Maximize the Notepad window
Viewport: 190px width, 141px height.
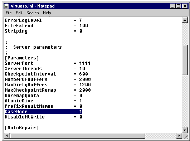(x=178, y=6)
